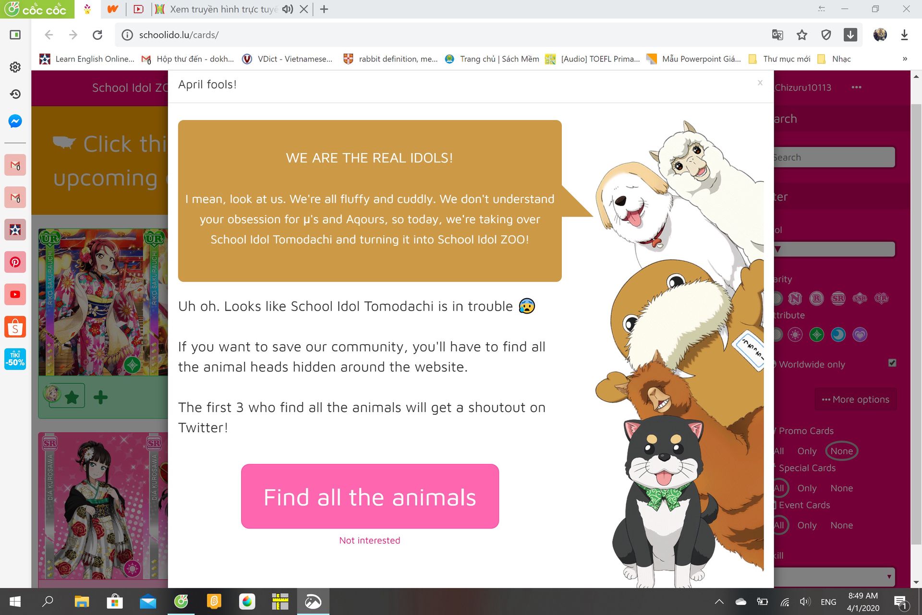Open Mẫu Powerpoint bookmark

pos(694,59)
